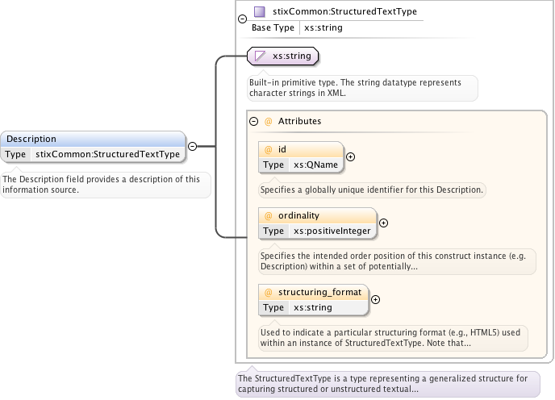This screenshot has height=400, width=555.
Task: Collapse the stixCommon:StructuredTextType container
Action: pos(241,18)
